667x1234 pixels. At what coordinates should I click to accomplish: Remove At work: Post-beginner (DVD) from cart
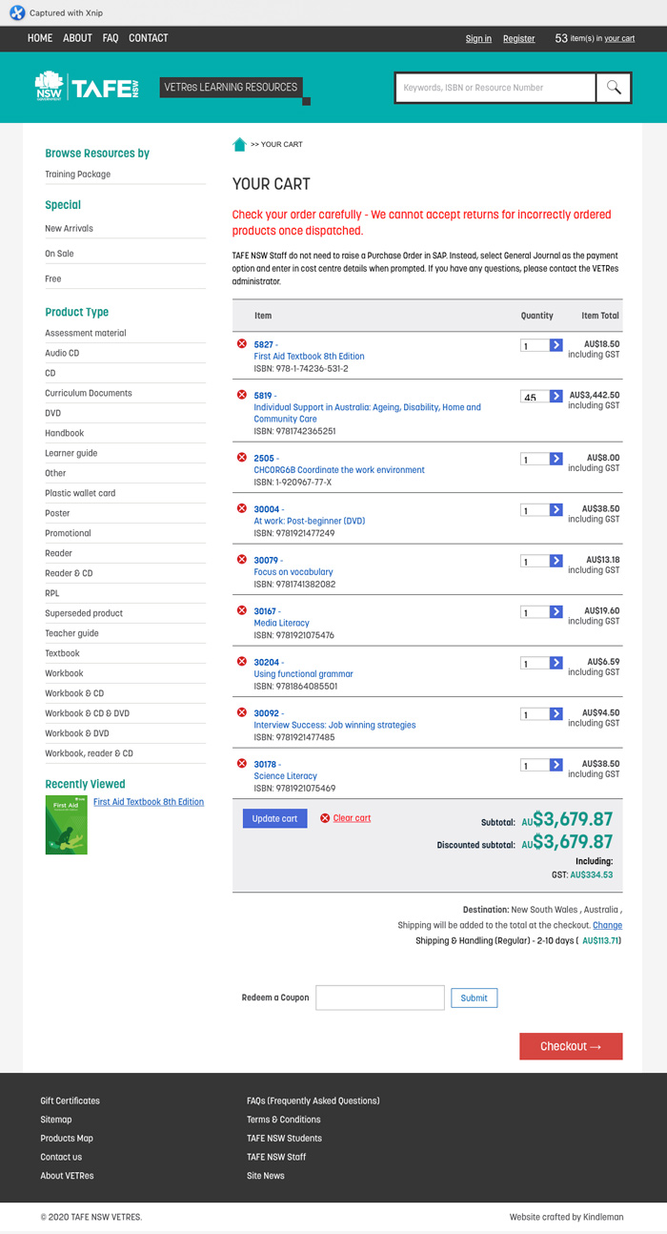pyautogui.click(x=242, y=508)
